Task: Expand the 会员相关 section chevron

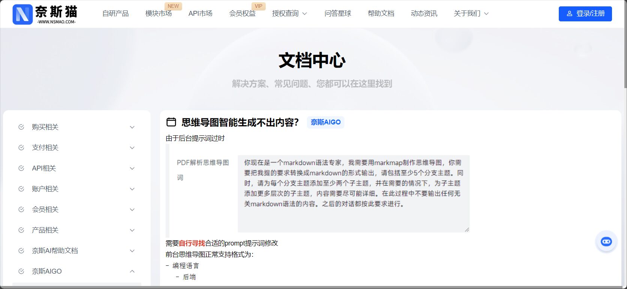Action: (132, 210)
